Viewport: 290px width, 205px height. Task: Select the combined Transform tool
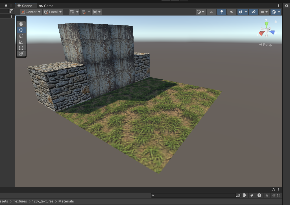click(x=21, y=54)
